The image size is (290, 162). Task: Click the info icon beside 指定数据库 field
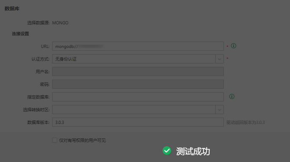click(x=232, y=96)
